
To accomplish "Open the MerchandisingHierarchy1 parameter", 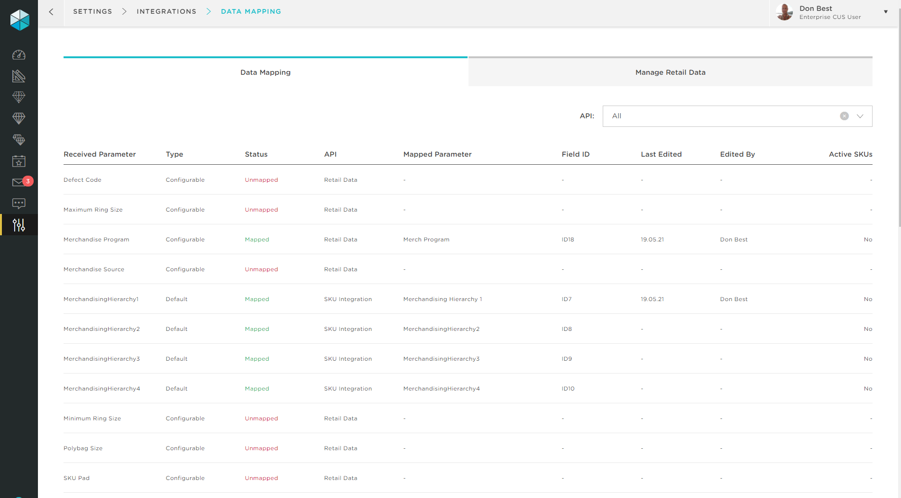I will pyautogui.click(x=101, y=299).
